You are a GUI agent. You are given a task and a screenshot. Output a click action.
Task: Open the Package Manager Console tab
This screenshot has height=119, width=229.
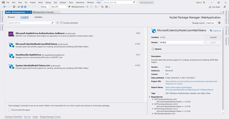click(50, 117)
